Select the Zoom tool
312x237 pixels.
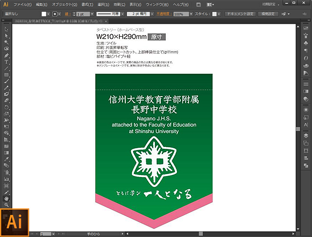tap(6, 205)
